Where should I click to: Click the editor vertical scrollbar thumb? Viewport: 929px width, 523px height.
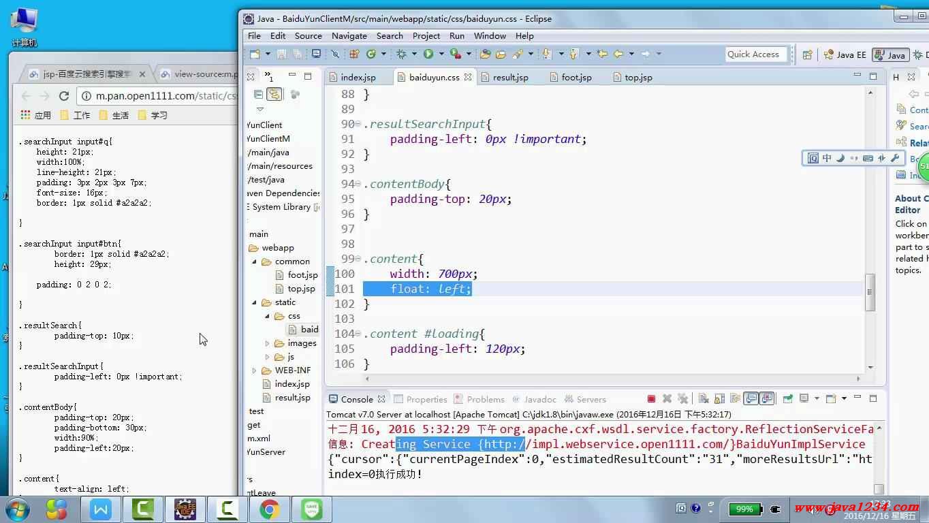870,292
